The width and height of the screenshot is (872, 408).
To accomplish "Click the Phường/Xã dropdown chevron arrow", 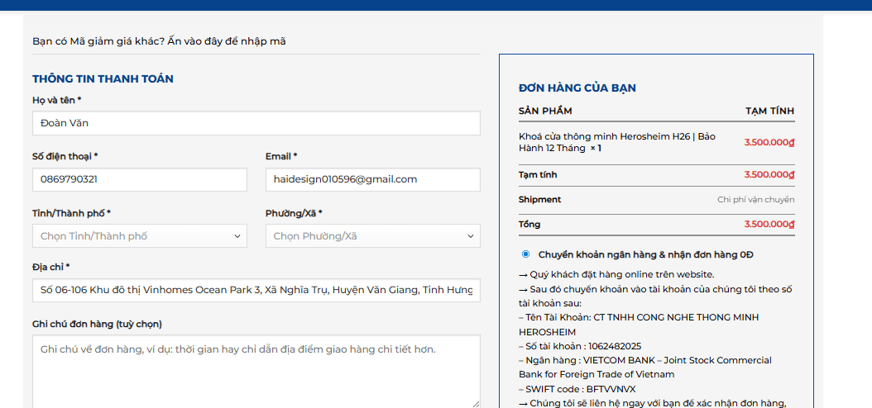I will click(471, 236).
